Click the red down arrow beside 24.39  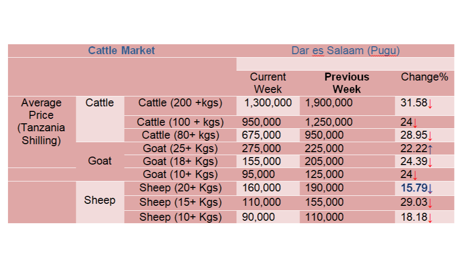pos(430,162)
